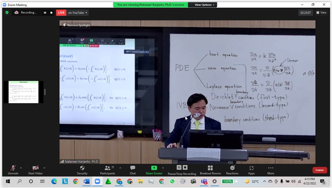Image resolution: width=332 pixels, height=188 pixels.
Task: Pause the recording in bottom toolbar
Action: pos(179,168)
